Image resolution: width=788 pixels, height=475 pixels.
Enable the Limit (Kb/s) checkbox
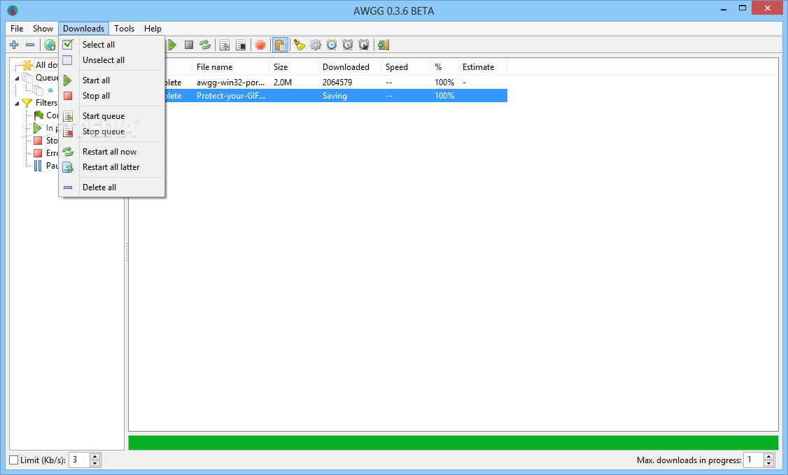coord(14,460)
